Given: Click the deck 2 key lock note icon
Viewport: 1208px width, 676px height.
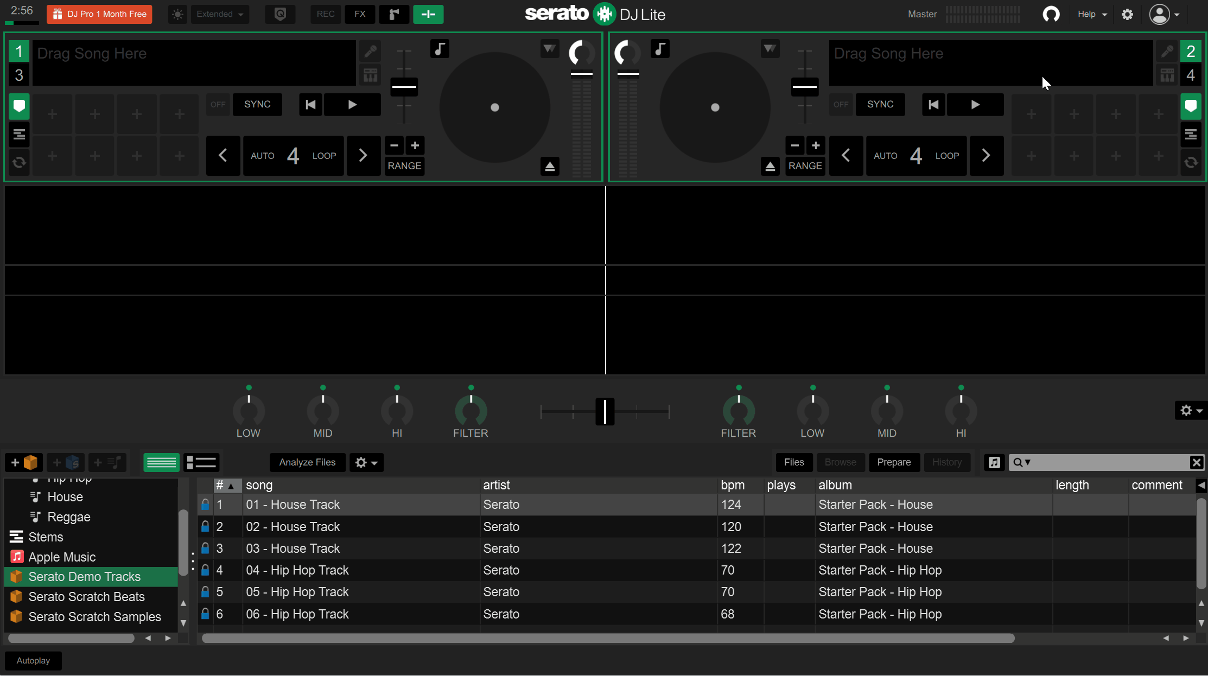Looking at the screenshot, I should pos(660,49).
